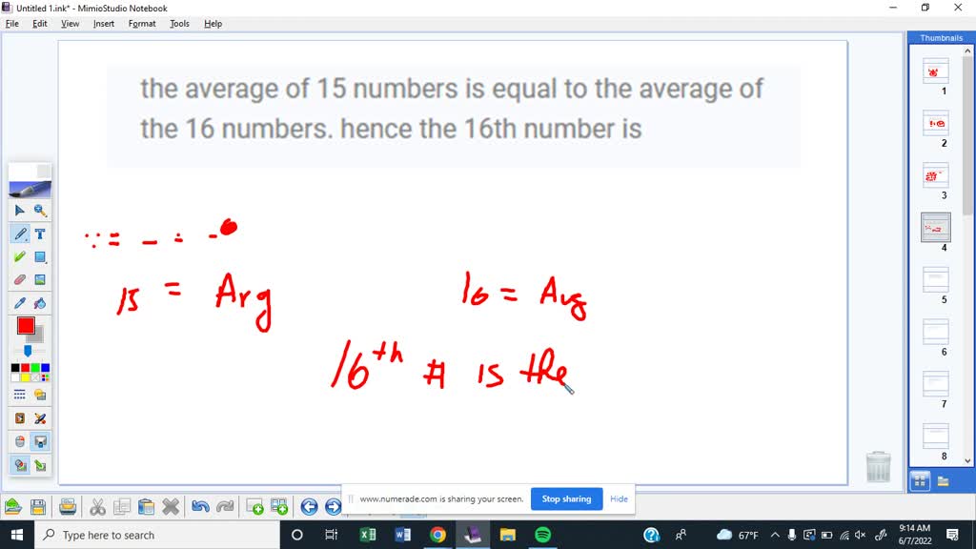Open the drawing color drop-down arrow
Screen dimensions: 976x549
[x=29, y=352]
